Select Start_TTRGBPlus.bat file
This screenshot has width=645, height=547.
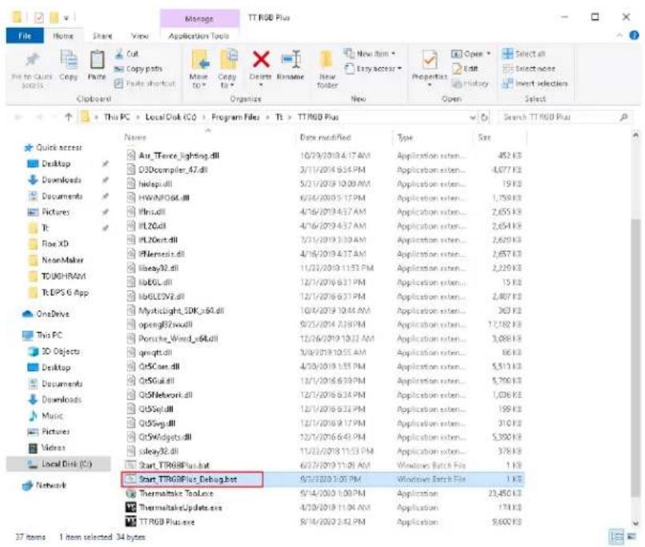click(174, 465)
